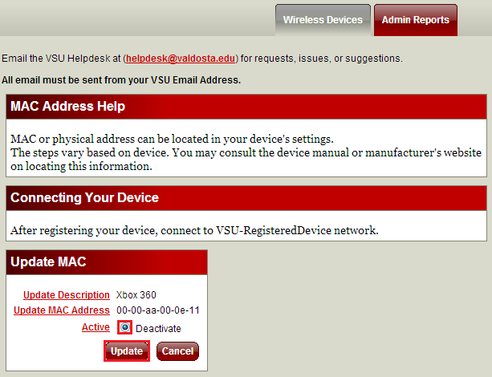
Task: Click the bold VSU Email Address notice
Action: click(x=121, y=80)
